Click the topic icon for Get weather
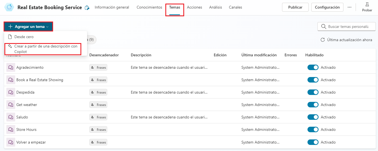The width and height of the screenshot is (378, 151). tap(11, 105)
